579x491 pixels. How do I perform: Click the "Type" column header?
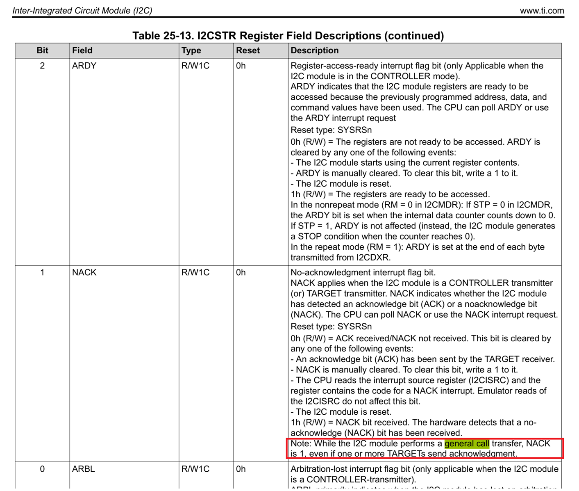coord(191,50)
